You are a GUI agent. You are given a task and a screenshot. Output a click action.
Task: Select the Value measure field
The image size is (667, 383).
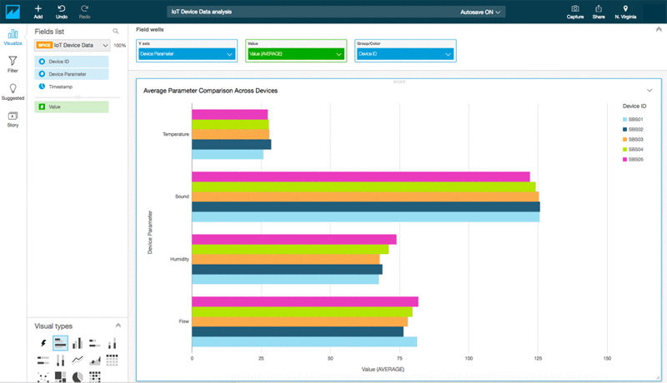(x=72, y=107)
